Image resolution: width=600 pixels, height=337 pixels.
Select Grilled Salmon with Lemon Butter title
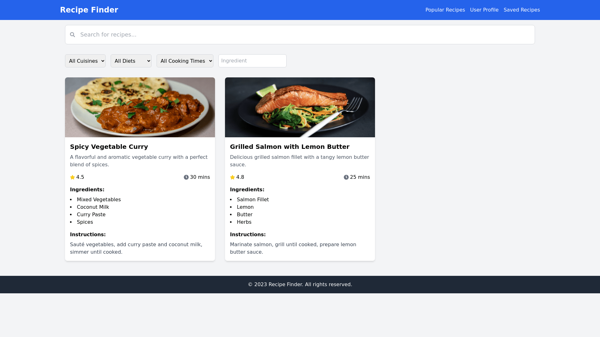(x=290, y=147)
